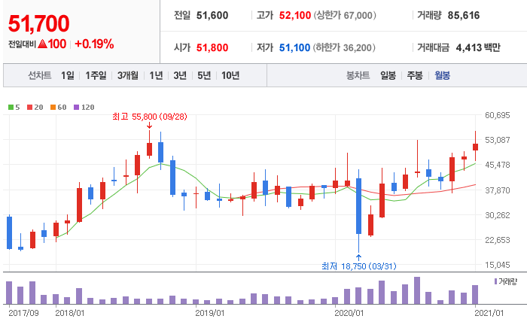
Task: Switch line chart to 1년
Action: click(x=156, y=75)
